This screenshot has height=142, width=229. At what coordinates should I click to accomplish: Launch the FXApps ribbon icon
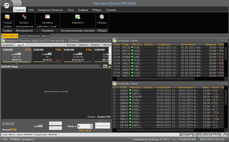tap(102, 17)
